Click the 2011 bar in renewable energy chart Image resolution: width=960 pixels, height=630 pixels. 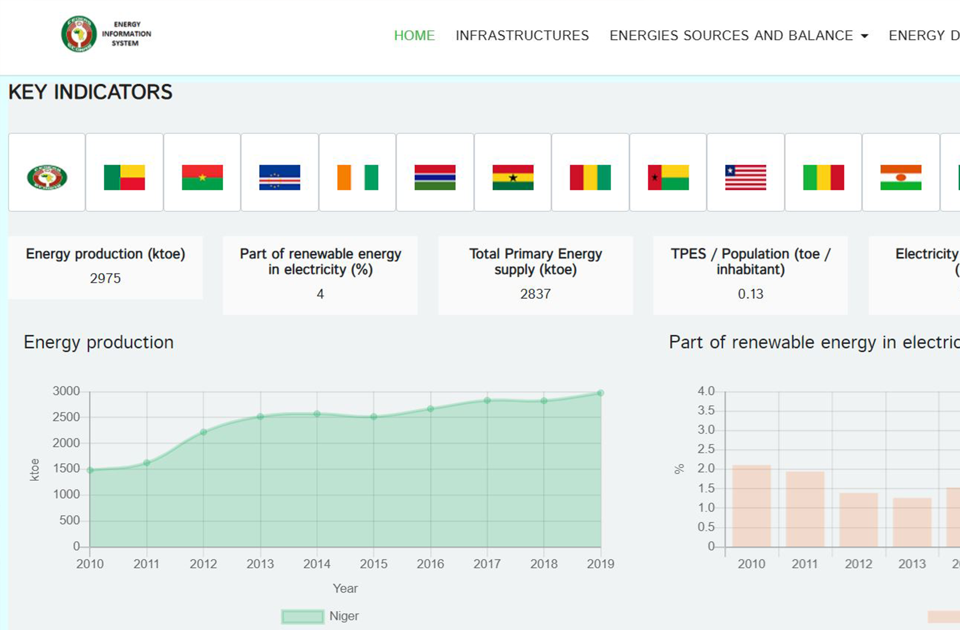pyautogui.click(x=805, y=509)
